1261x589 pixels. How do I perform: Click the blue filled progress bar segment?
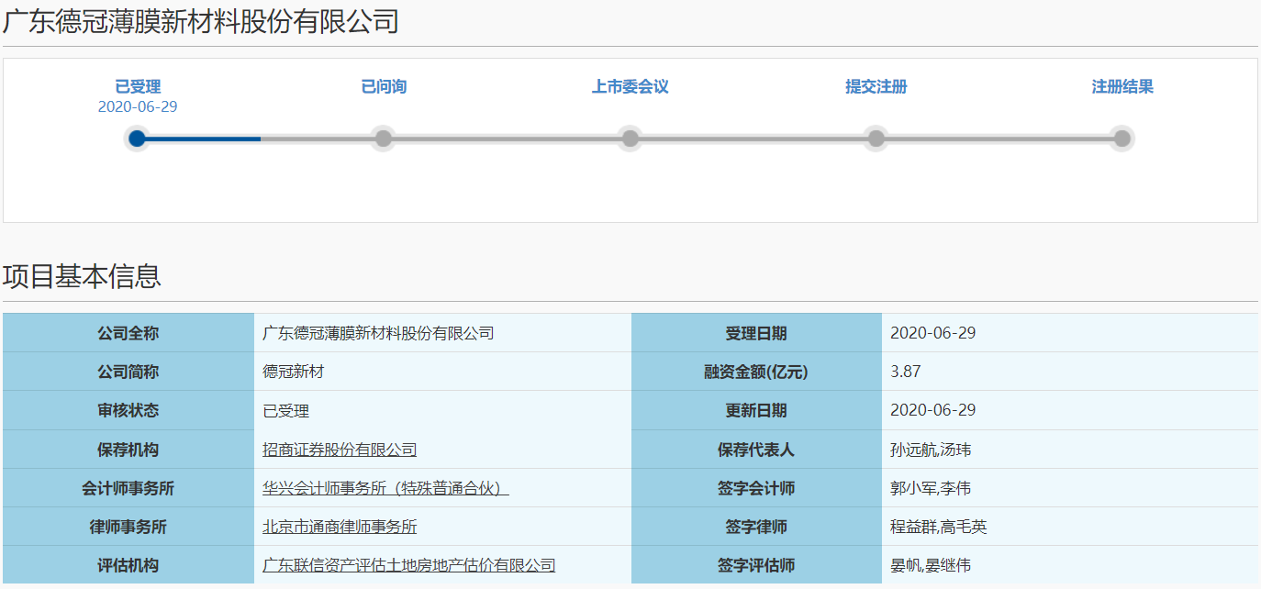tap(202, 139)
